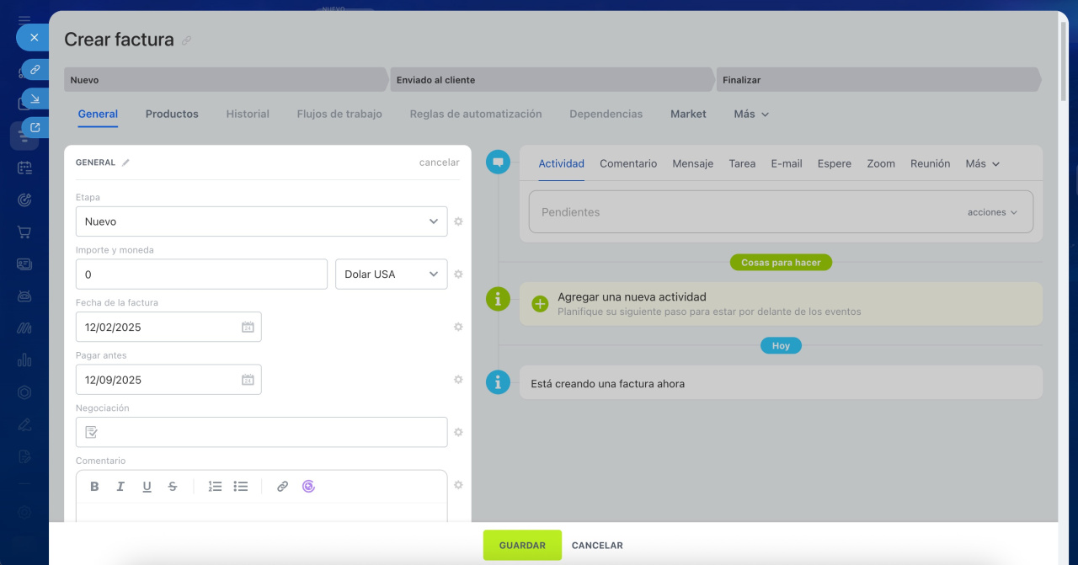The height and width of the screenshot is (565, 1078).
Task: Switch to the Productos tab
Action: [x=172, y=114]
